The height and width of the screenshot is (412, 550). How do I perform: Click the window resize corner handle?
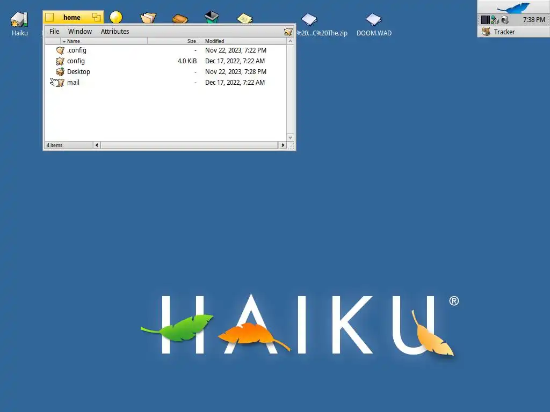tap(291, 146)
